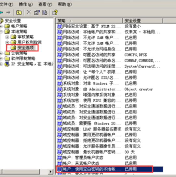Expand the 审核策略 tree node
This screenshot has width=176, height=177.
coord(7,37)
